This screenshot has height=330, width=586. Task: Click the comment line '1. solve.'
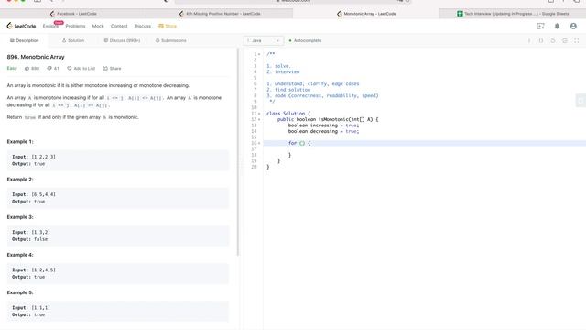coord(278,66)
